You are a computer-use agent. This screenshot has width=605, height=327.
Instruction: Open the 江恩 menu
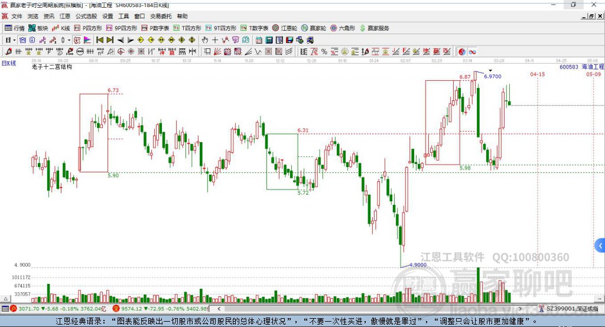pos(65,16)
